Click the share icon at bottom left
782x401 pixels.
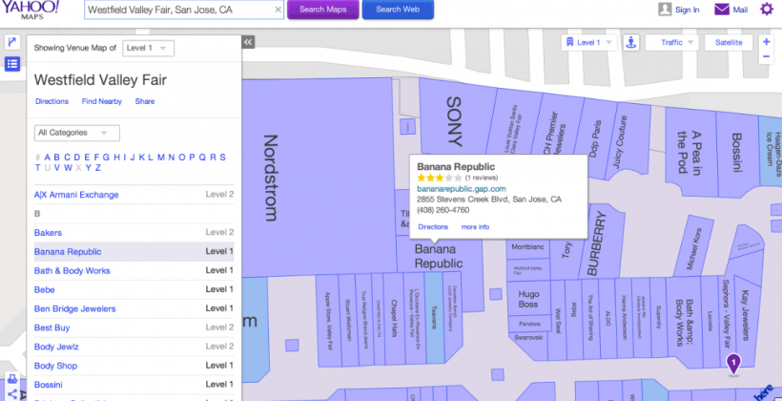[12, 393]
